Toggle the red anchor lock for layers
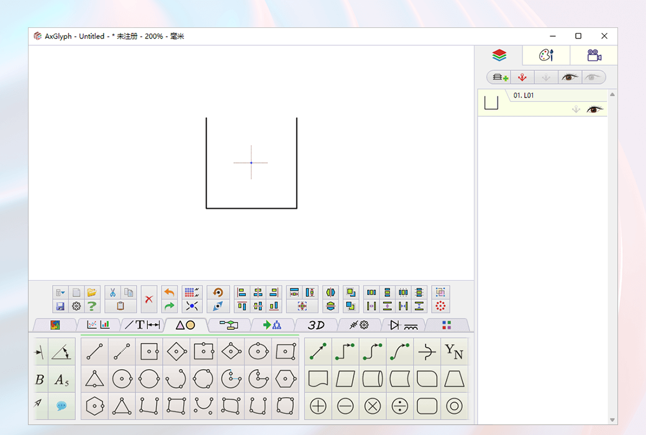This screenshot has height=435, width=646. coord(523,76)
